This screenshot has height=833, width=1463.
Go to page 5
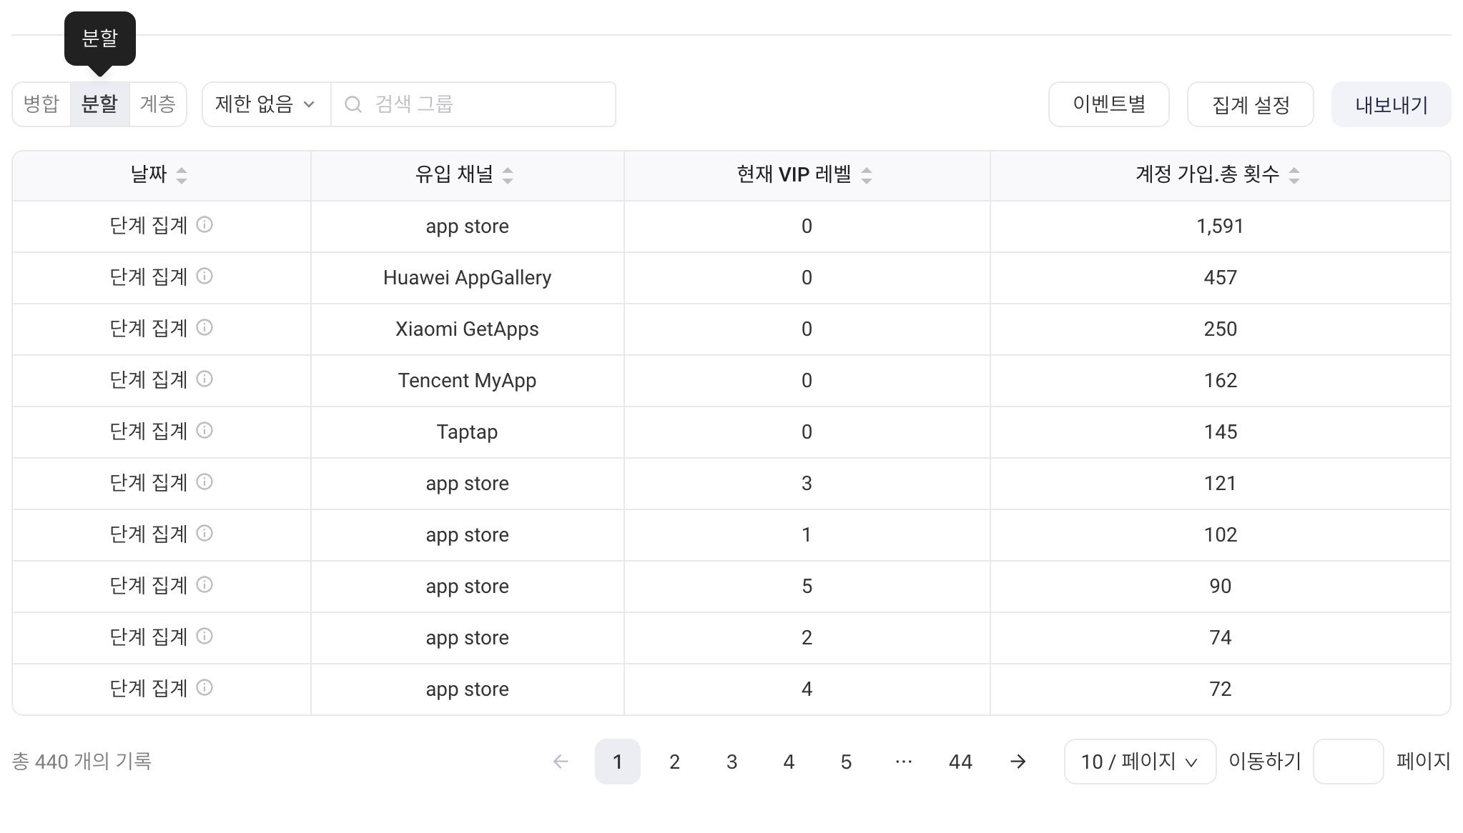846,762
